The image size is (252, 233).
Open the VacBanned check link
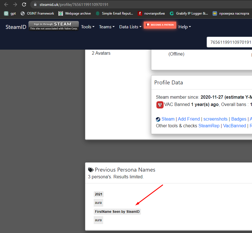(234, 126)
